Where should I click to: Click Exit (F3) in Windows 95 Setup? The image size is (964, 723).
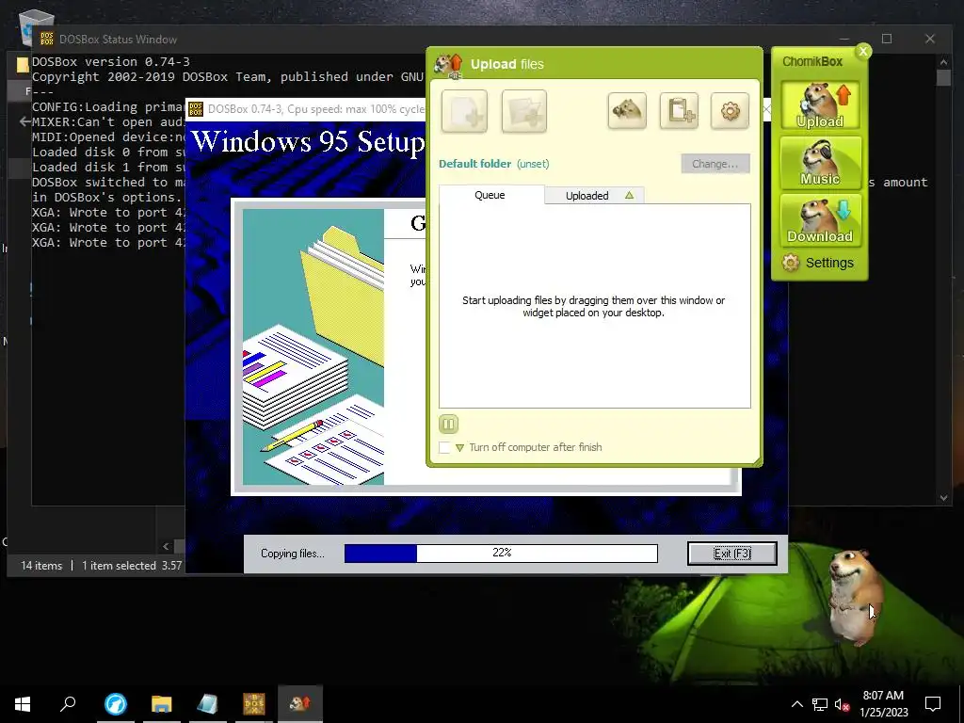pyautogui.click(x=731, y=554)
